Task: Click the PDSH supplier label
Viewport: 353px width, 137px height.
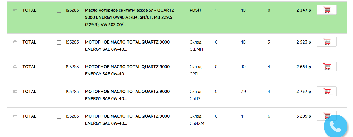Action: click(x=195, y=10)
